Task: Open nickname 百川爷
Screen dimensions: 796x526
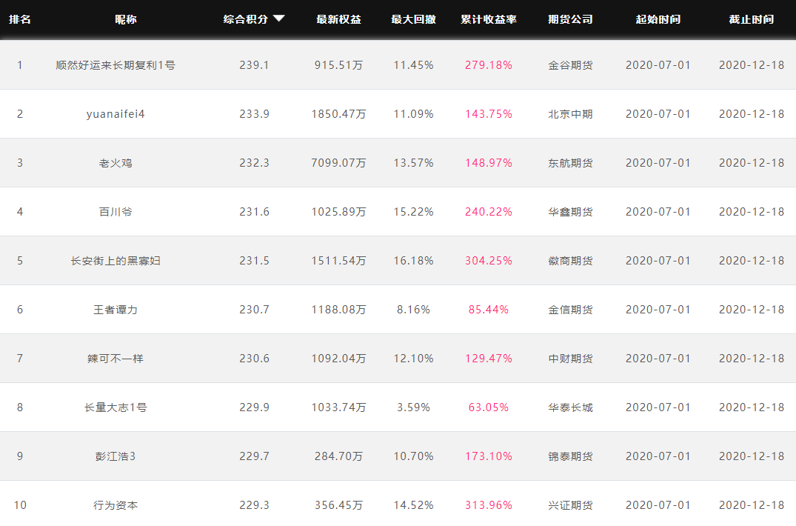Action: pos(116,212)
